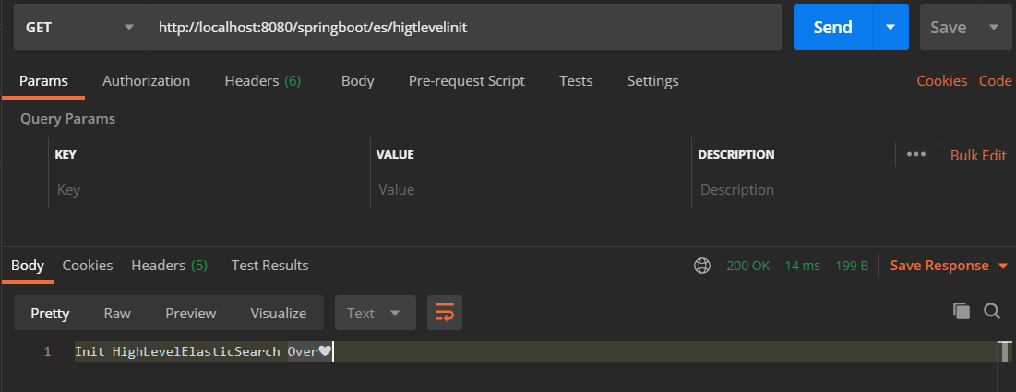Expand the Send button dropdown arrow
This screenshot has height=392, width=1016.
click(890, 28)
